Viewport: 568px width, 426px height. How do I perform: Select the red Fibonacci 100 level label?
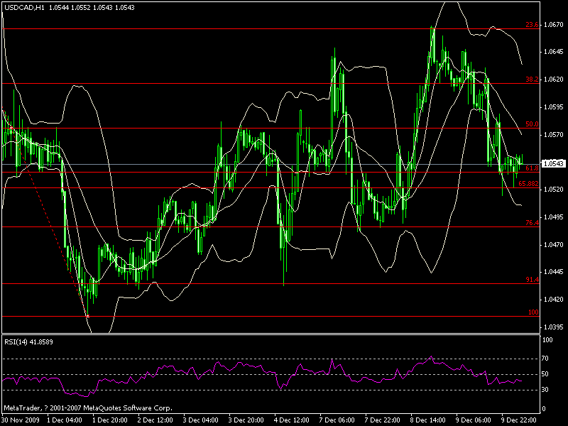533,312
